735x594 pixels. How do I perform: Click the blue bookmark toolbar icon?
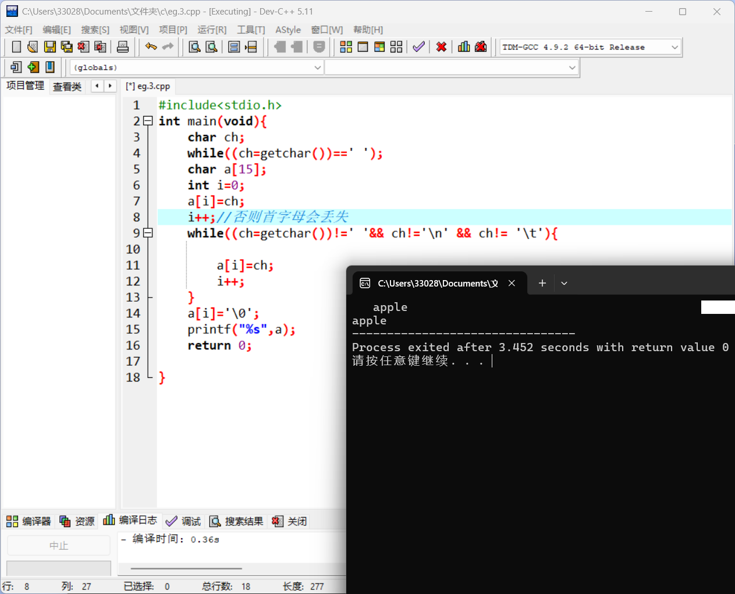[x=50, y=68]
